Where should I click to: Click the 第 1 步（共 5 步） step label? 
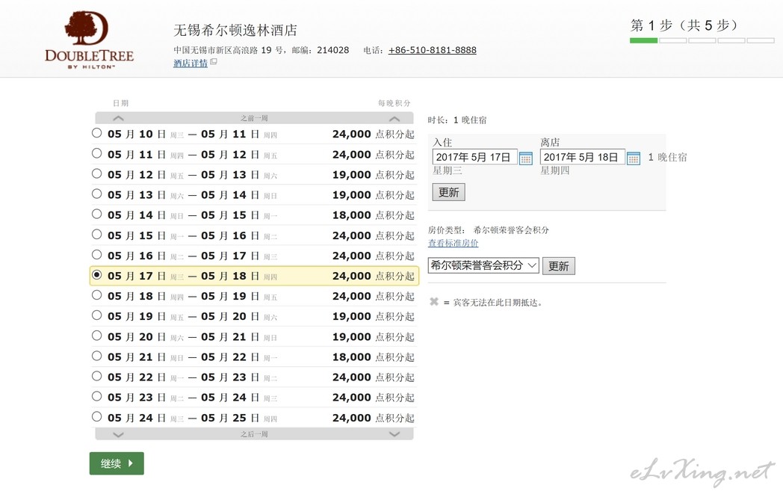click(x=684, y=25)
